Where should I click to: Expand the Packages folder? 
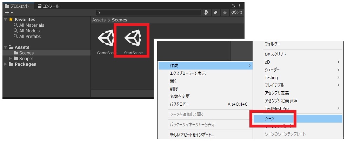pyautogui.click(x=6, y=64)
